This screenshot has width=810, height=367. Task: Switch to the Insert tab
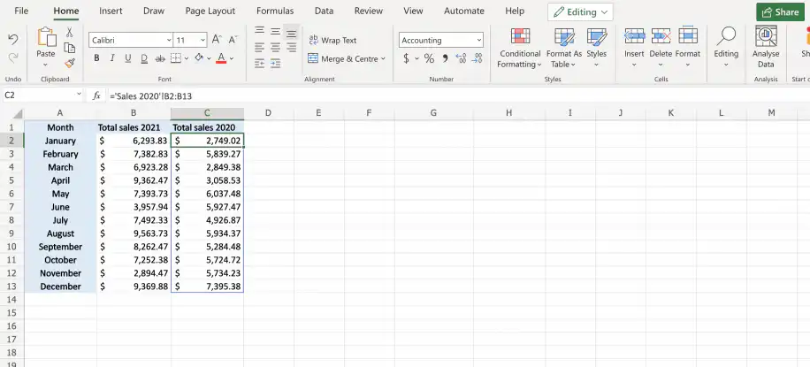tap(111, 11)
